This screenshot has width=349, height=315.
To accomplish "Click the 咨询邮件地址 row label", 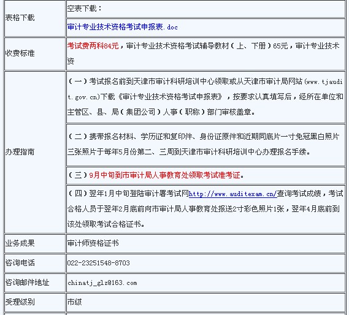I will (x=27, y=283).
